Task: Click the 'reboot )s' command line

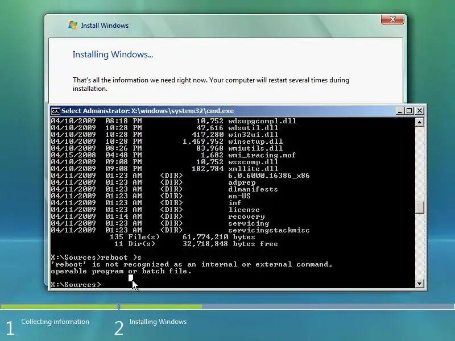Action: [x=96, y=257]
